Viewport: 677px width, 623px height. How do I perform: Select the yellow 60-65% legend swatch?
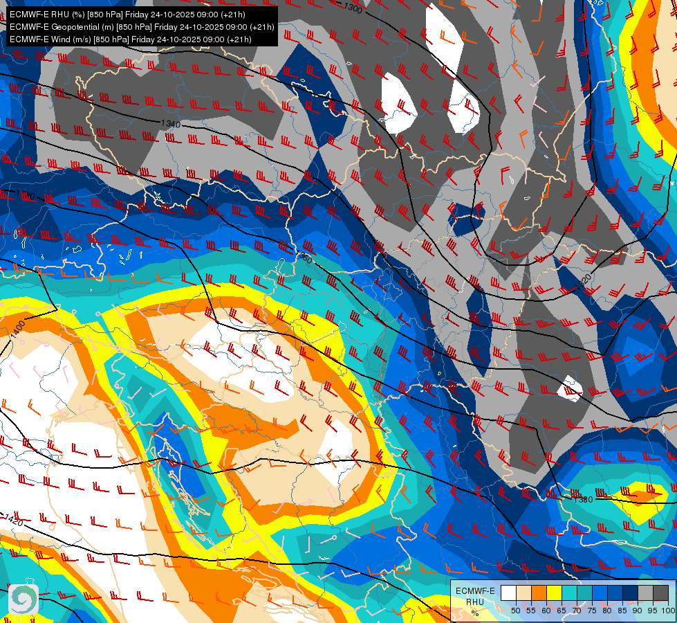pos(555,593)
